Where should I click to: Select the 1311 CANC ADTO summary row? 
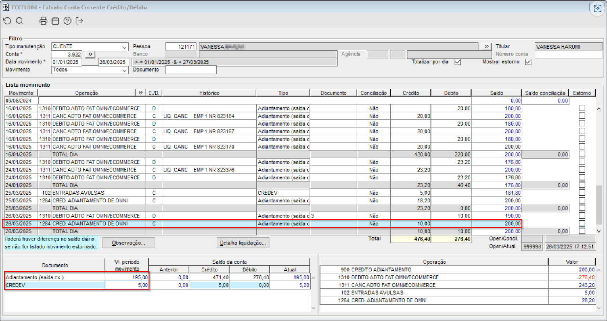pos(458,285)
